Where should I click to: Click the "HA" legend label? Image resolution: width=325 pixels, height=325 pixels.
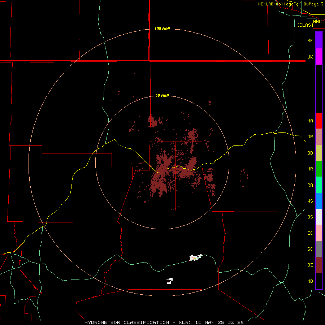tap(310, 121)
